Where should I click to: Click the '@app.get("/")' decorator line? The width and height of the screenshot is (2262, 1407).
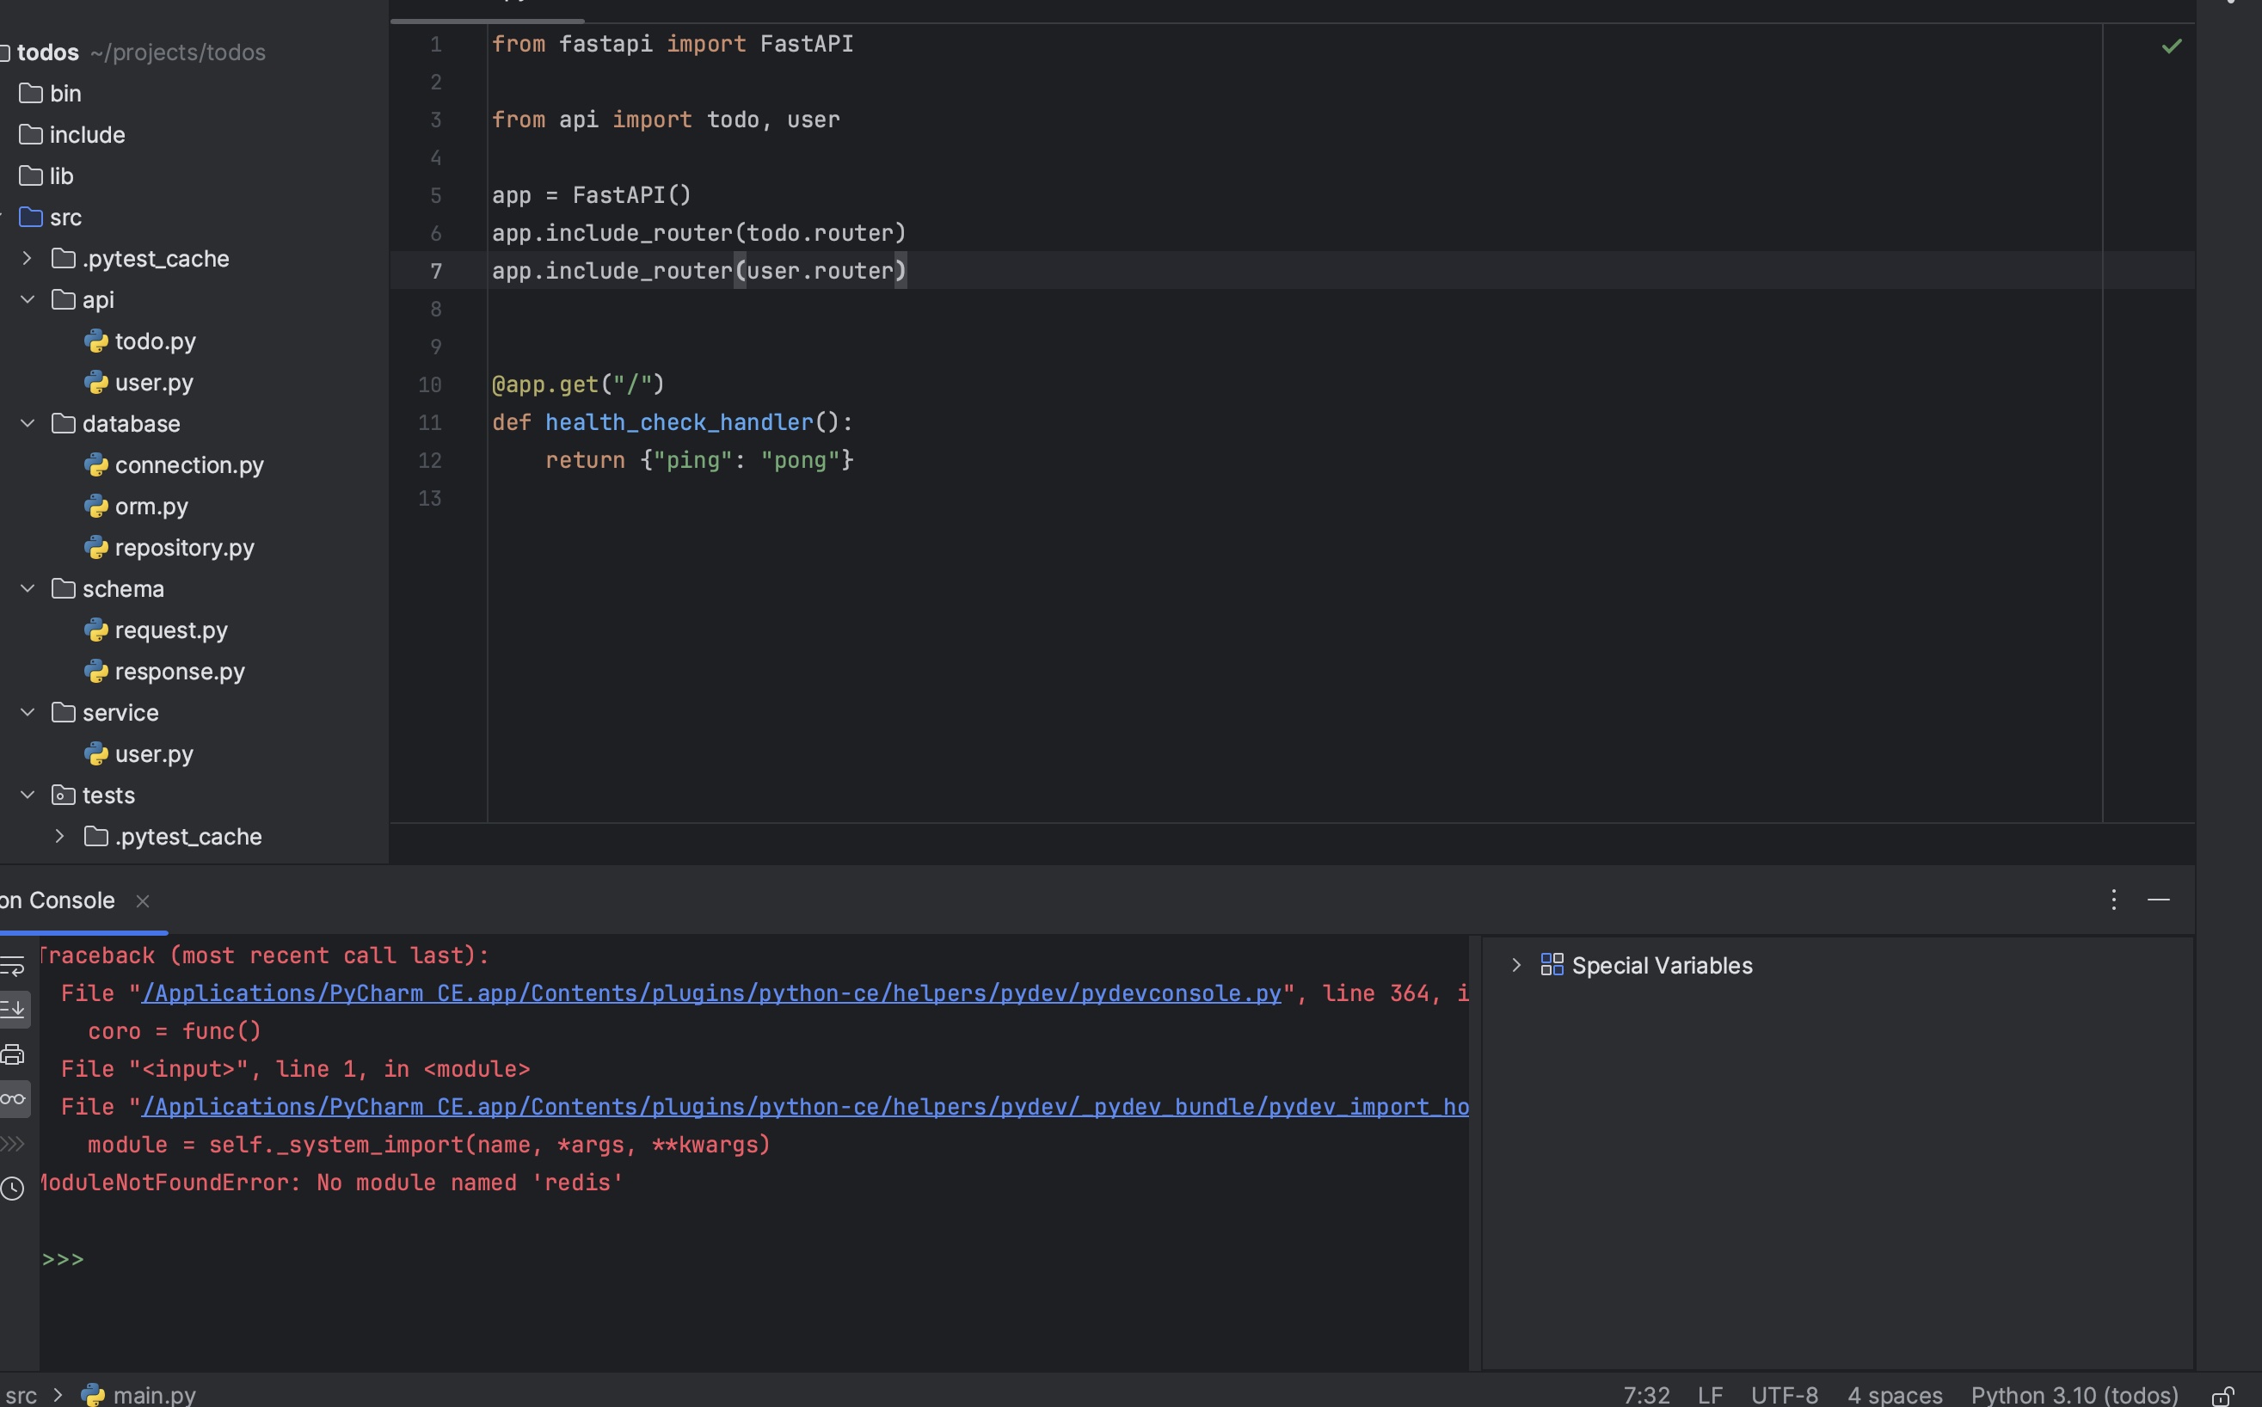point(578,384)
